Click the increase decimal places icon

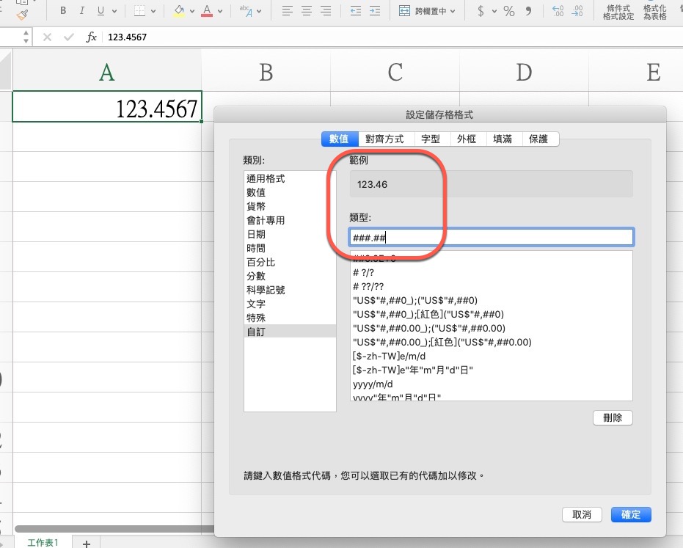(x=558, y=11)
